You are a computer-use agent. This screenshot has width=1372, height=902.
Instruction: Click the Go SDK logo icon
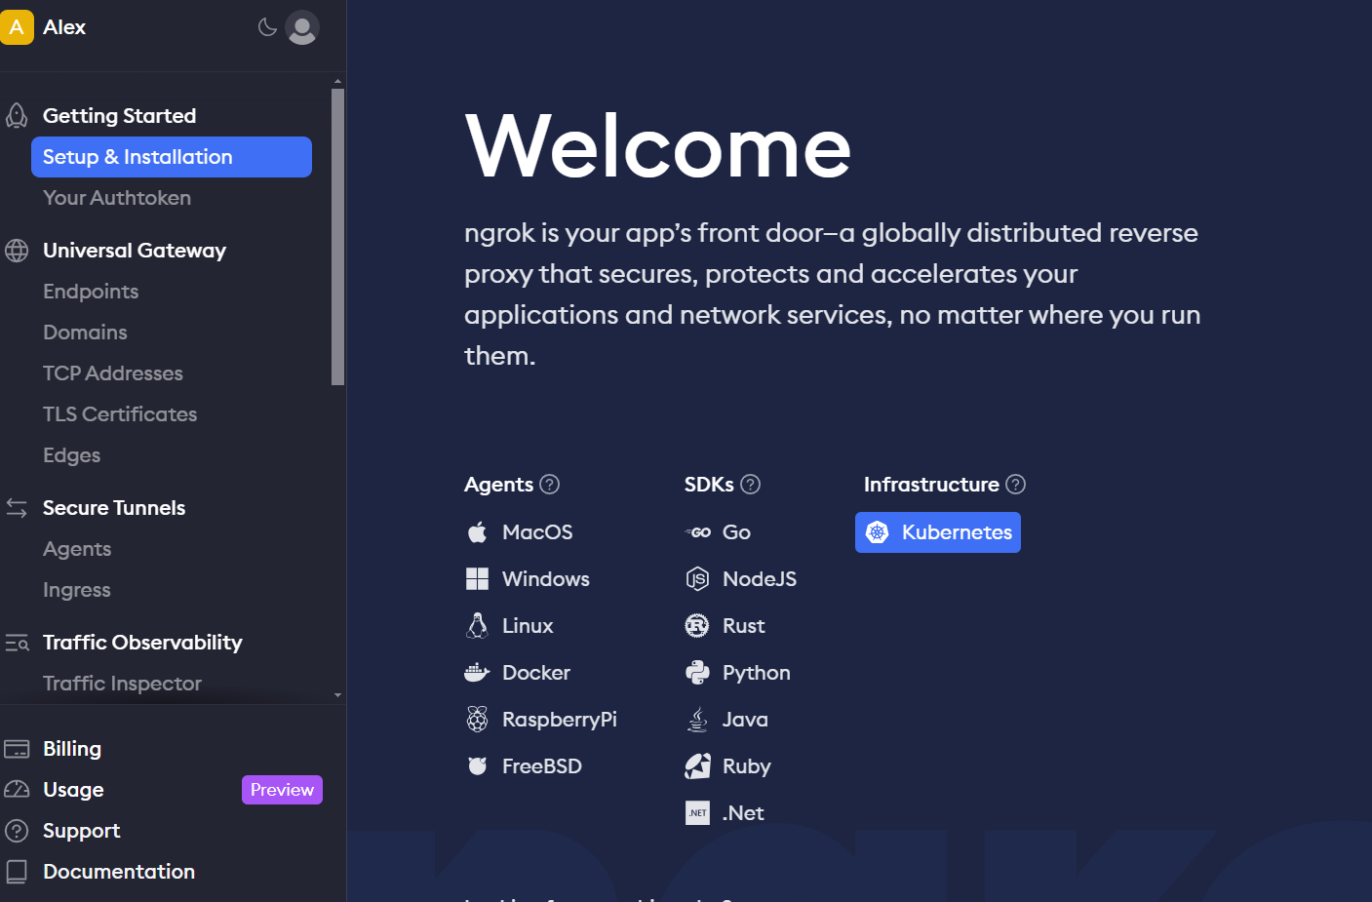pyautogui.click(x=697, y=532)
